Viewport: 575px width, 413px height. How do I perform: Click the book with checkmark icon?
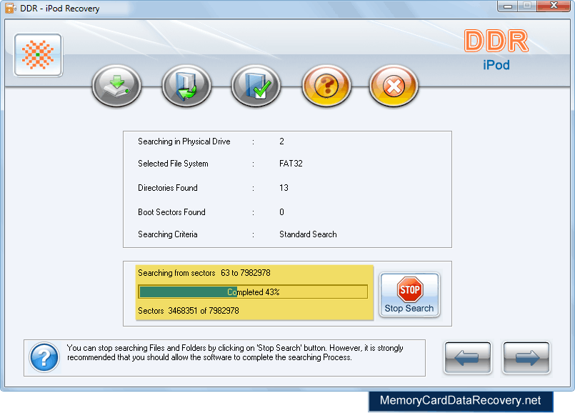tap(256, 86)
